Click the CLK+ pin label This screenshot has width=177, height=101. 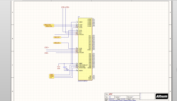(81, 25)
